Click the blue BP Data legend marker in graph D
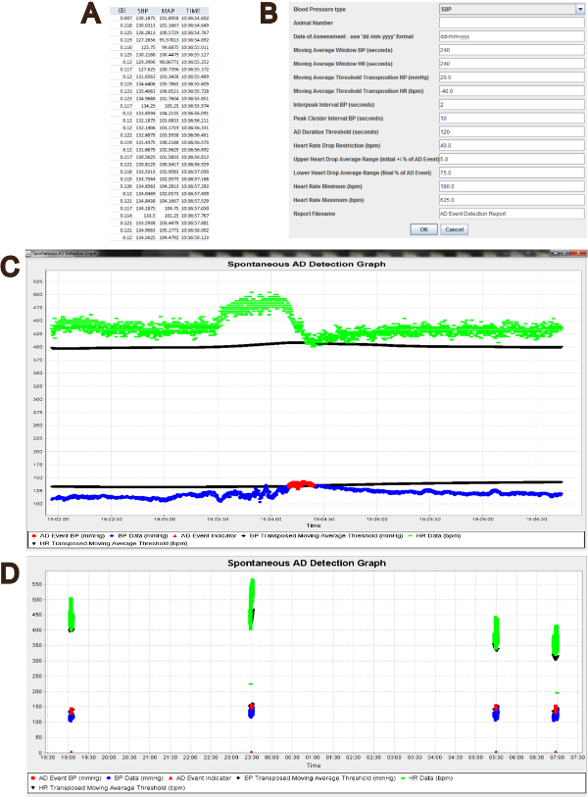This screenshot has width=588, height=797. (x=108, y=778)
